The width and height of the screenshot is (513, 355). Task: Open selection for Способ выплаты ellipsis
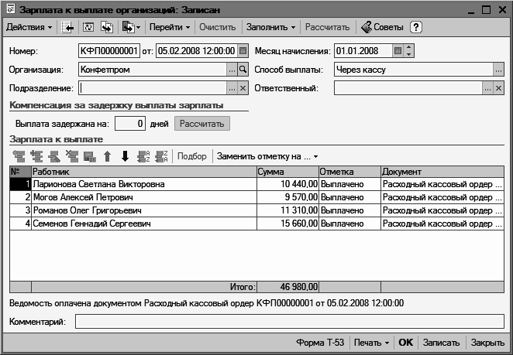click(498, 70)
